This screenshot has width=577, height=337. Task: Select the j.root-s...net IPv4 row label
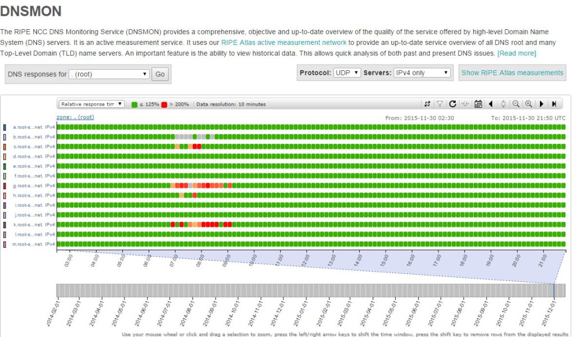(x=34, y=215)
